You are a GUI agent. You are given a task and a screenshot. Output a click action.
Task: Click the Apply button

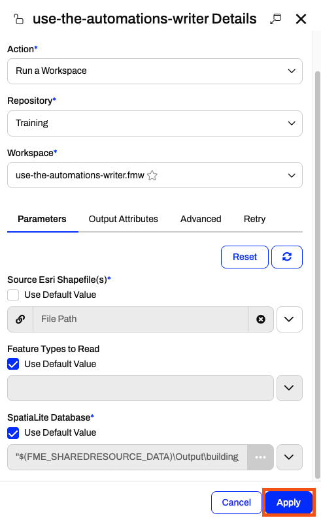(x=288, y=502)
